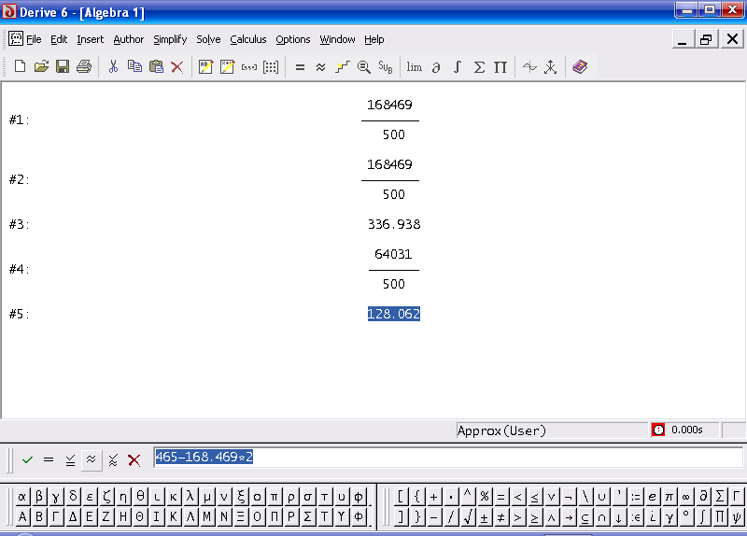Screen dimensions: 747x536
Task: Open the Calculus menu
Action: pos(248,39)
